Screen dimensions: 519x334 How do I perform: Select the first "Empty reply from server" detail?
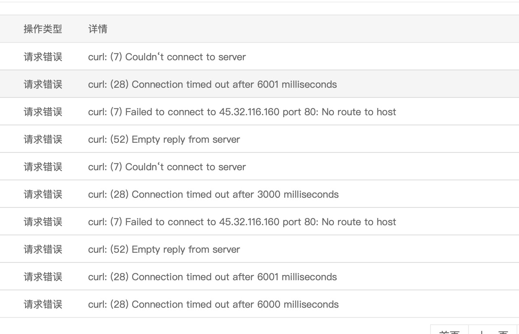(x=164, y=140)
